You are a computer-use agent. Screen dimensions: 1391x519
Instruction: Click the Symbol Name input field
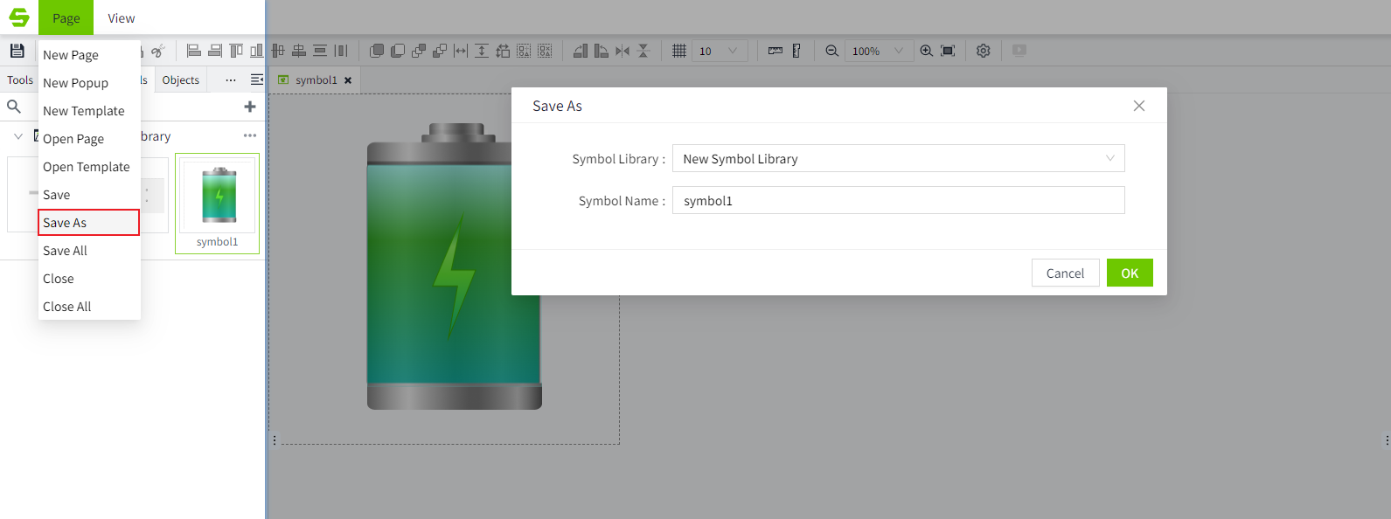click(x=898, y=200)
